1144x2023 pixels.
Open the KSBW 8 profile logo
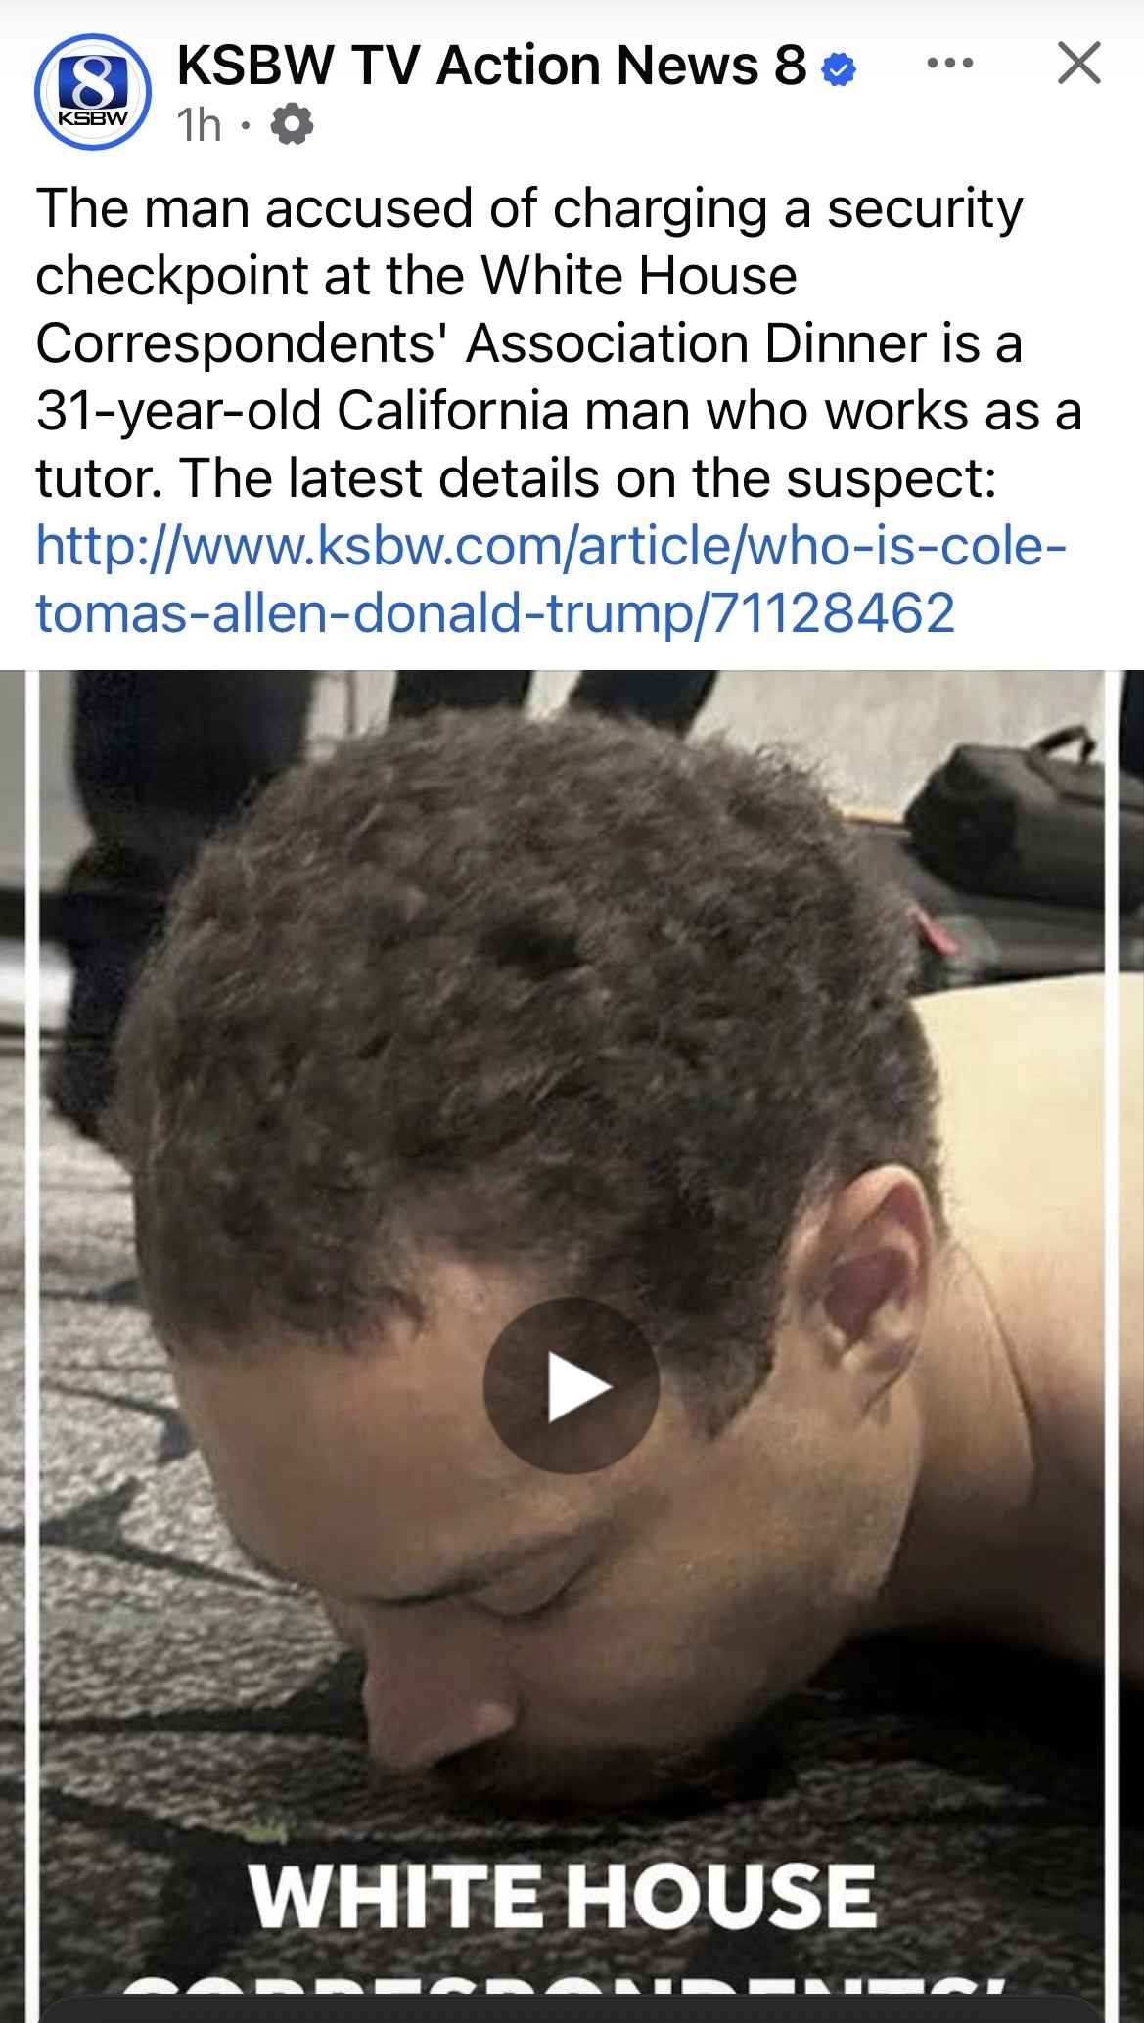[92, 94]
